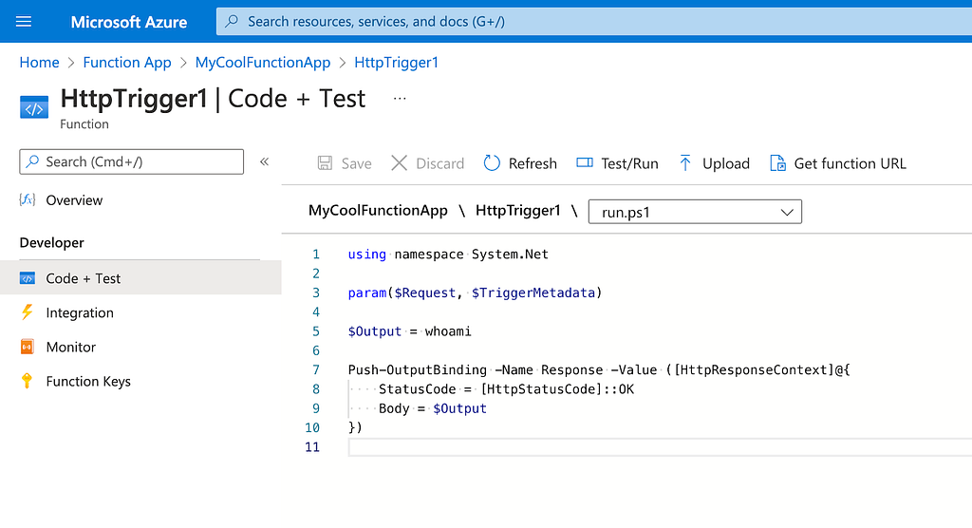Focus the Search resources, services, and docs field
This screenshot has width=972, height=528.
(x=594, y=21)
